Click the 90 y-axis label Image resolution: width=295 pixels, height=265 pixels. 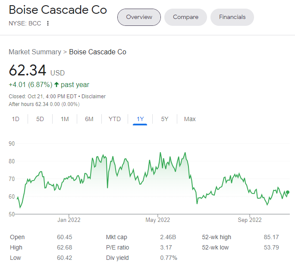tap(12, 144)
